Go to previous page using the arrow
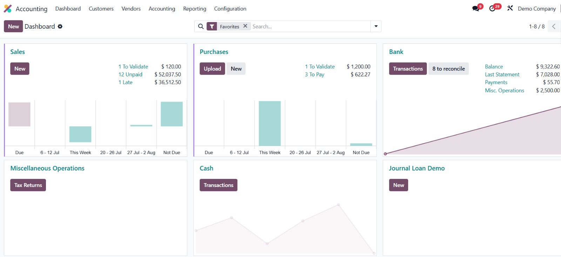The width and height of the screenshot is (561, 257). coord(554,27)
